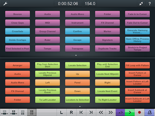The height and width of the screenshot is (116, 155).
Task: Tap the orange Audio Mono button
Action: click(x=18, y=82)
